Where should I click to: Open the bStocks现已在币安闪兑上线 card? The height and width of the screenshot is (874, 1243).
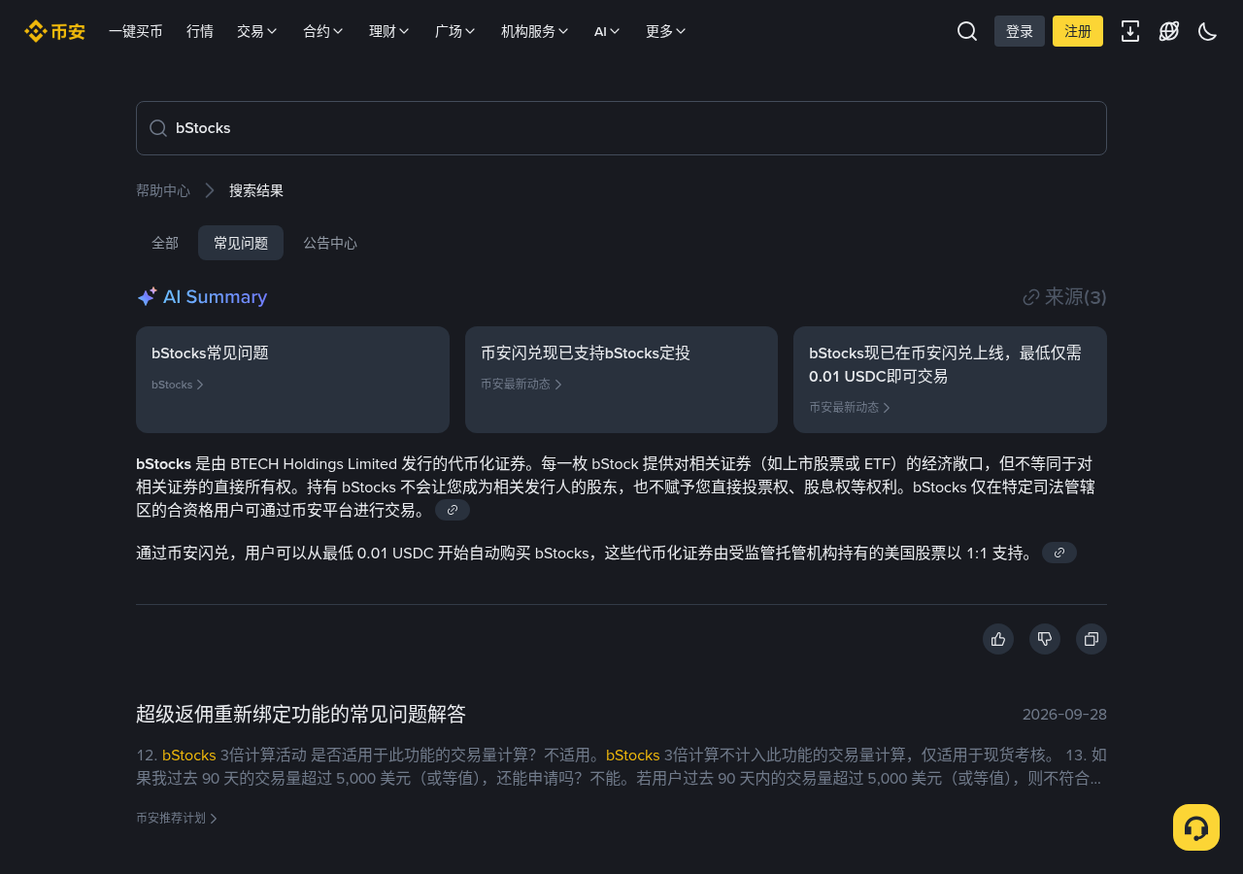point(950,380)
